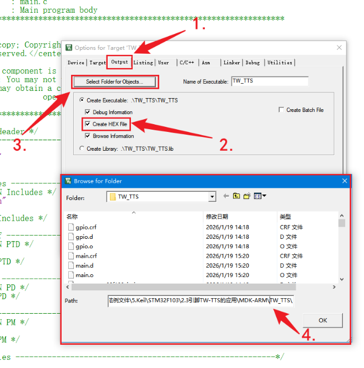Click the vertical scrollbar thumb

pos(342,223)
